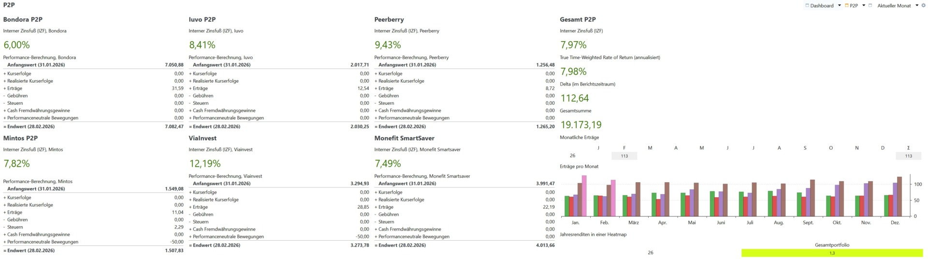Select the P2P dashboard tab label

click(x=854, y=6)
